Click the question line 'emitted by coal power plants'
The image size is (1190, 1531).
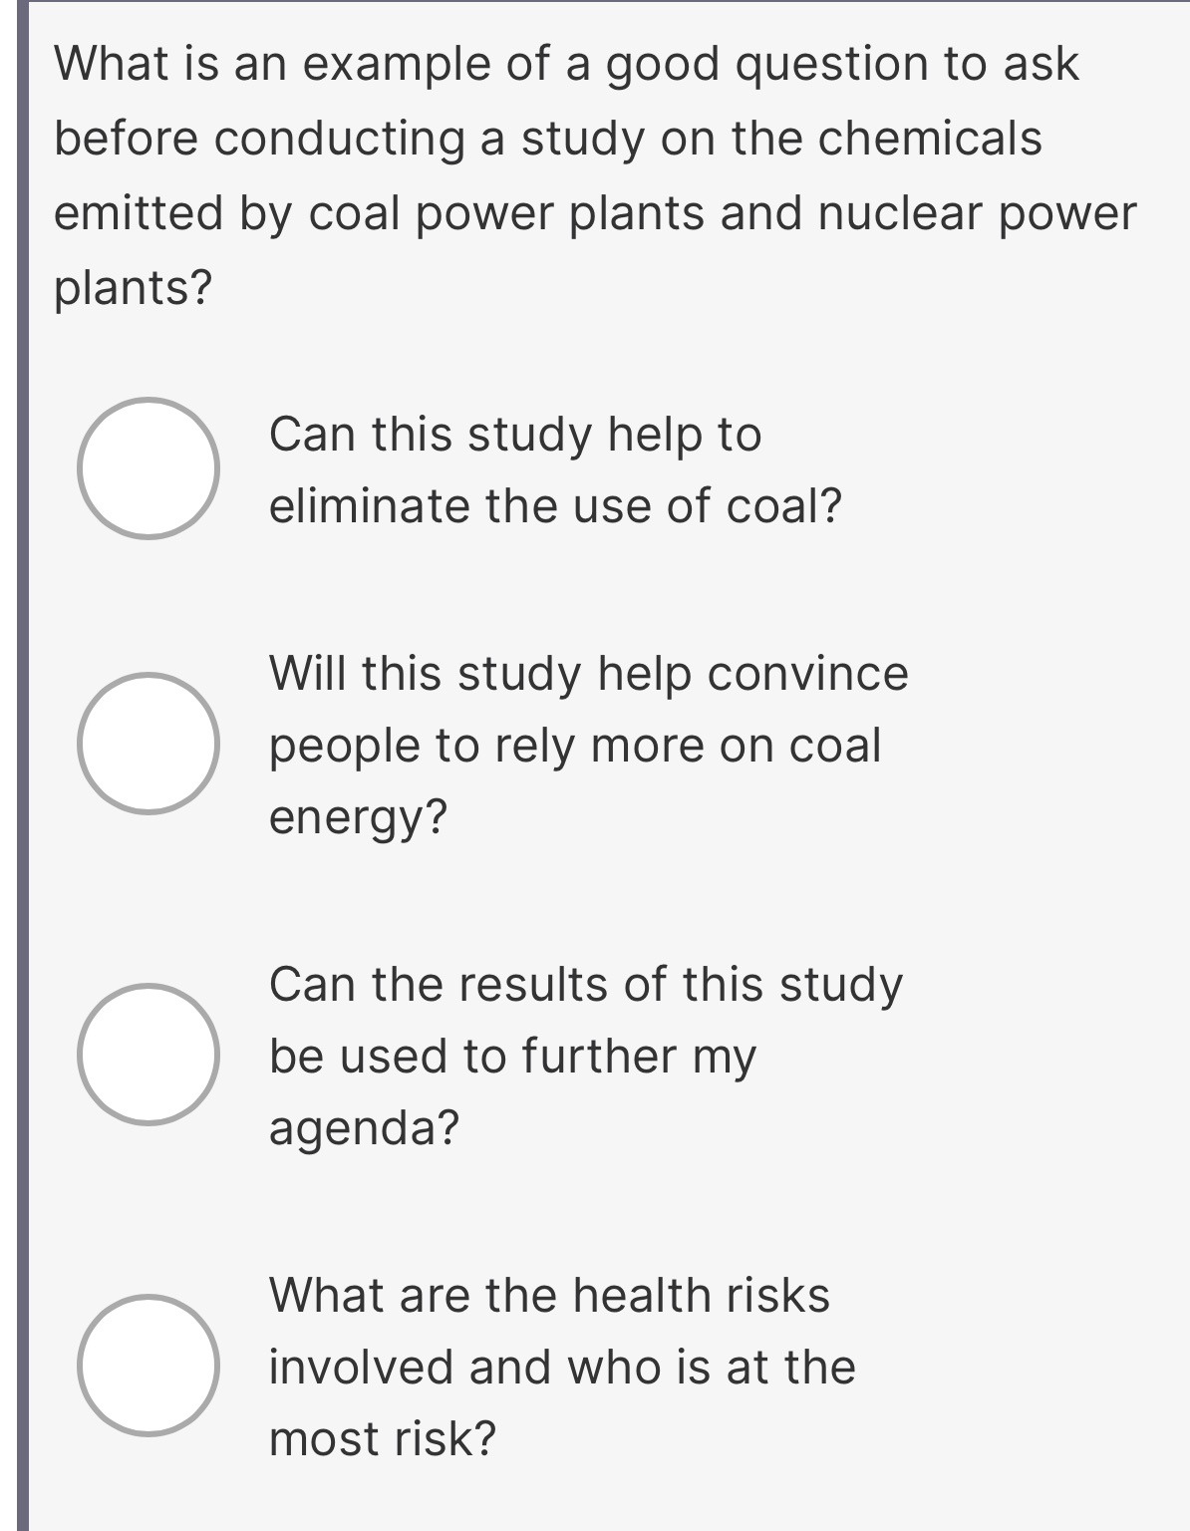594,213
